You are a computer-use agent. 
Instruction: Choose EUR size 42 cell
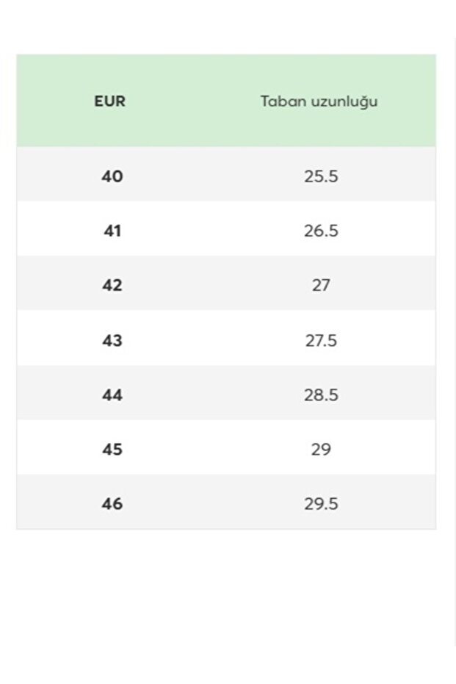112,285
